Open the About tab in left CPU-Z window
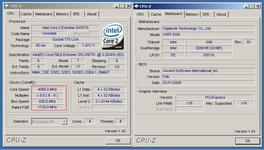 coord(92,14)
